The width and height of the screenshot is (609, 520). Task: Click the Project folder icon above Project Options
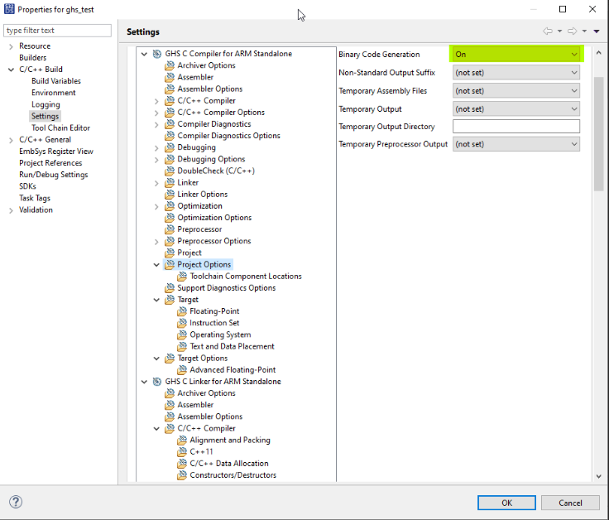170,253
